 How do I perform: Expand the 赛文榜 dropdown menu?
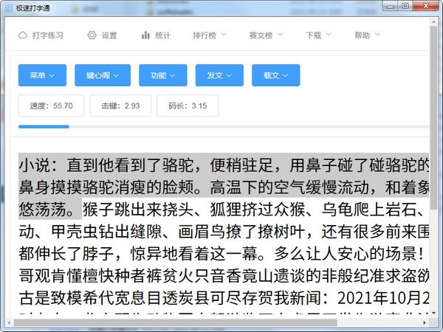[x=265, y=35]
